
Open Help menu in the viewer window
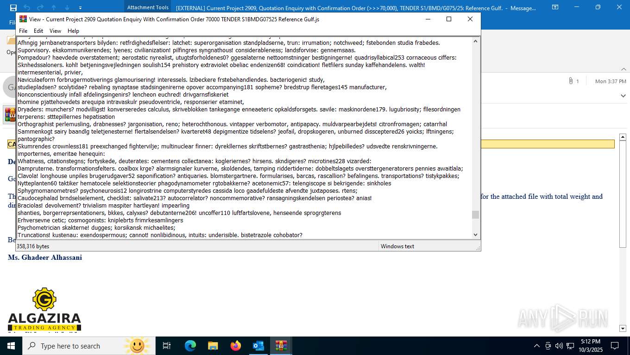(x=74, y=31)
